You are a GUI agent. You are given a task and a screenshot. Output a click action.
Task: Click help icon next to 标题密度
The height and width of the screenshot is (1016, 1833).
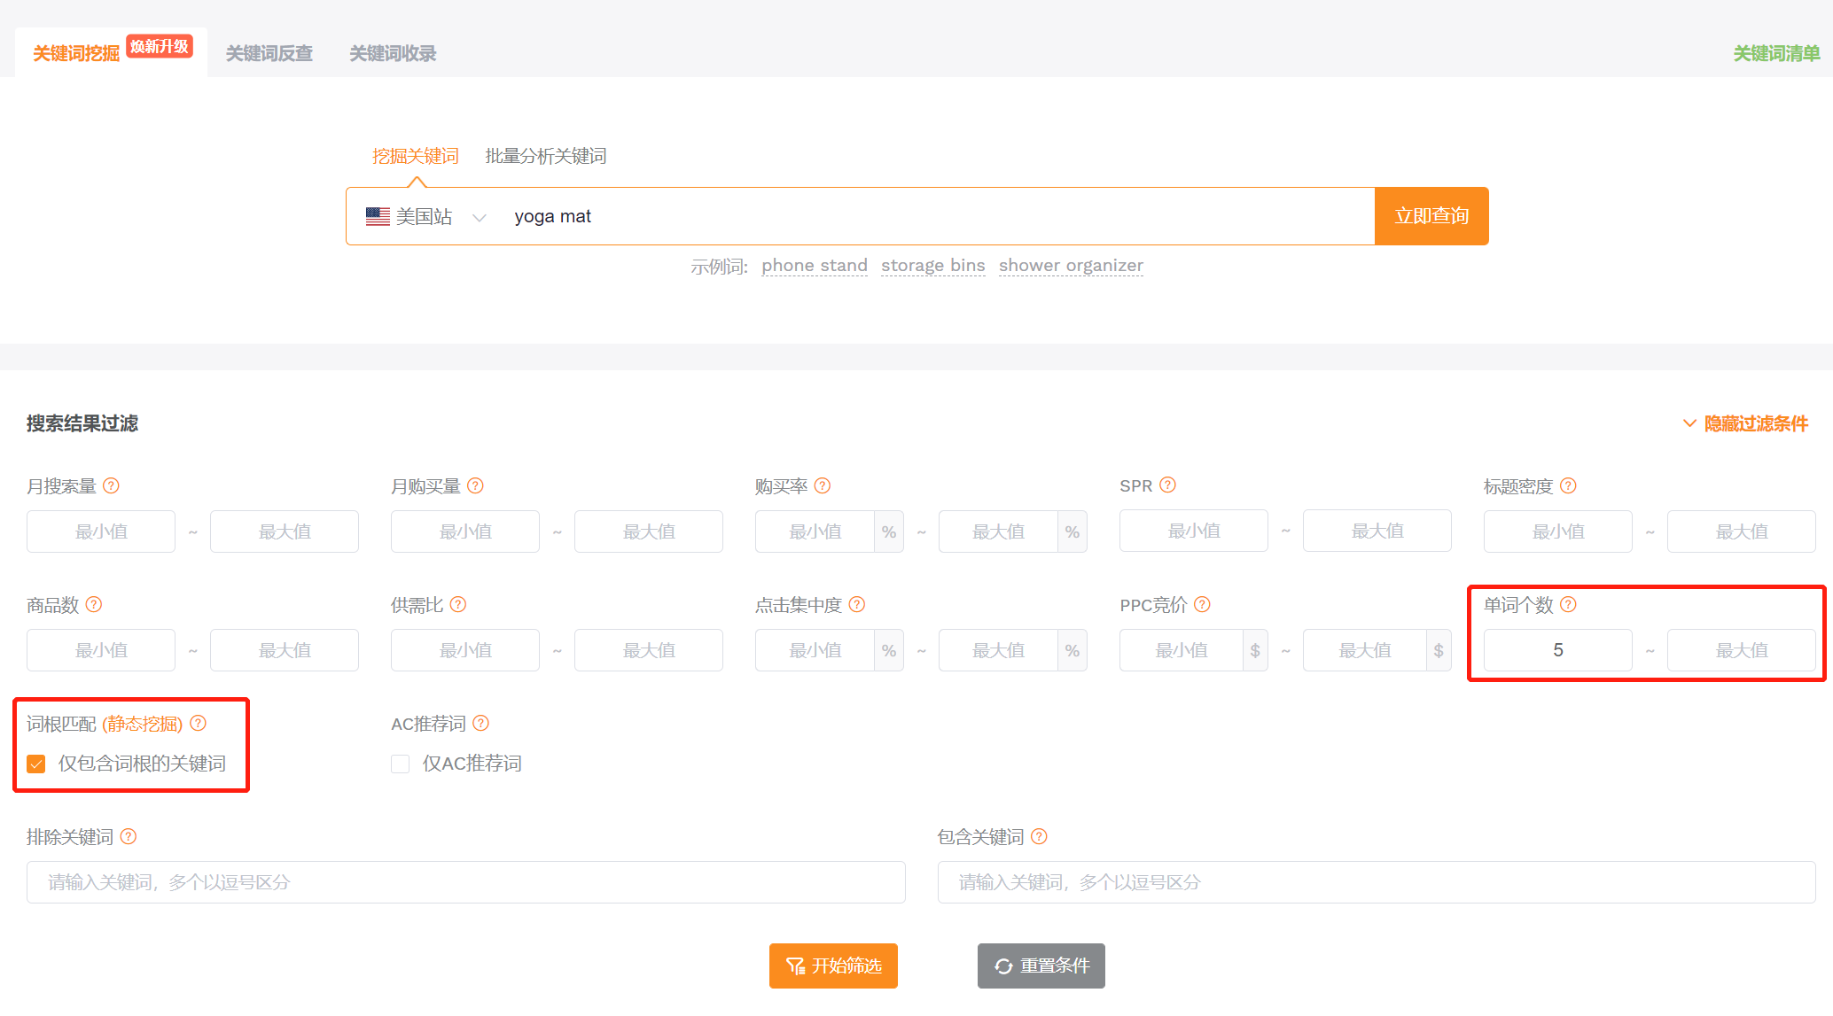[1568, 485]
